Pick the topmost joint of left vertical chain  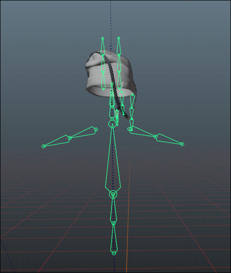(103, 38)
